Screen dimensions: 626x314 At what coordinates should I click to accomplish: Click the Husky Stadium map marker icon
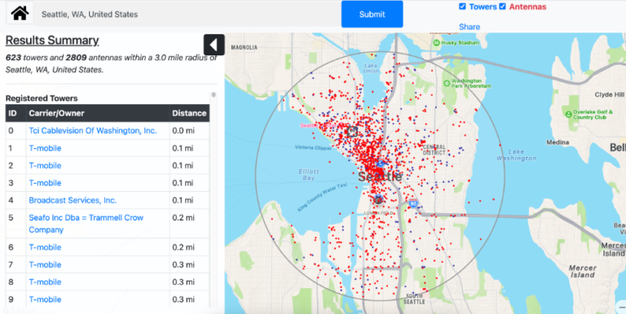click(x=437, y=42)
